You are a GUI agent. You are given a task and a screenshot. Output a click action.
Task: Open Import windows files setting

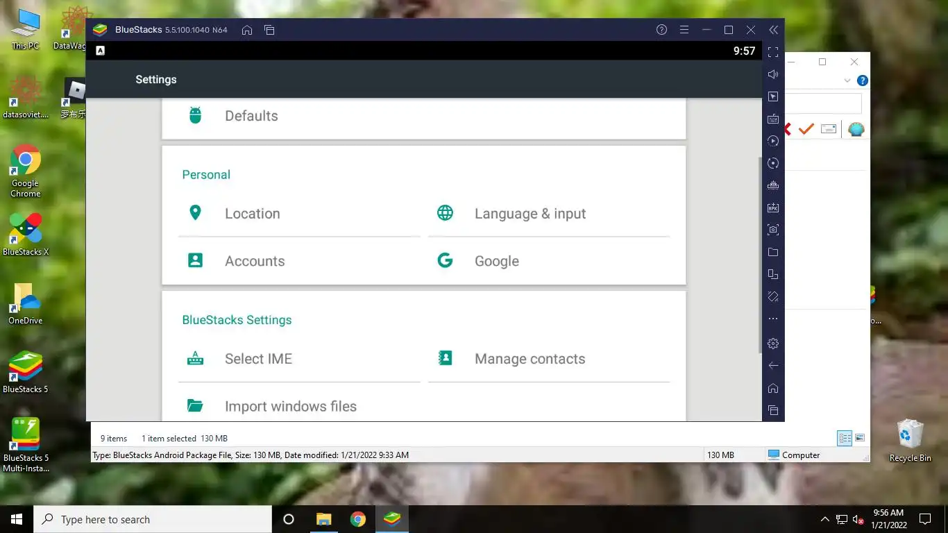(x=299, y=406)
